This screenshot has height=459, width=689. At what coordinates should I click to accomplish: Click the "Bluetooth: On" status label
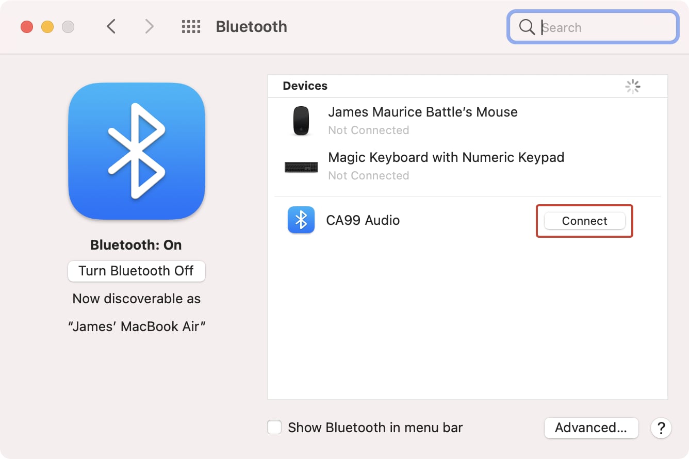[x=136, y=245]
